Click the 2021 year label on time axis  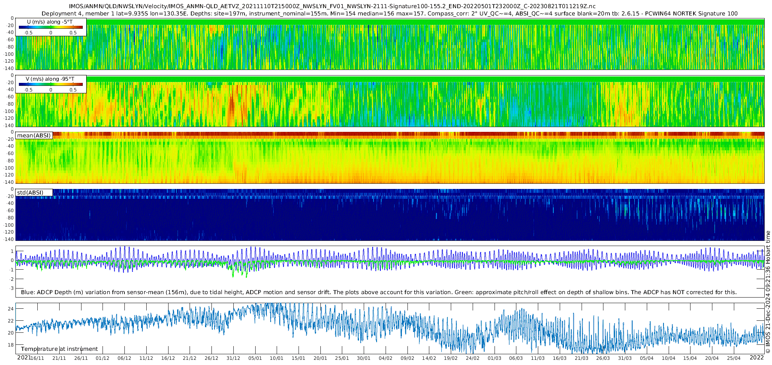pyautogui.click(x=24, y=358)
